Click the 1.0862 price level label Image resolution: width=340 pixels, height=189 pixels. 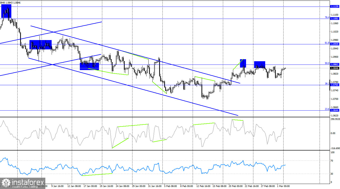coord(335,65)
